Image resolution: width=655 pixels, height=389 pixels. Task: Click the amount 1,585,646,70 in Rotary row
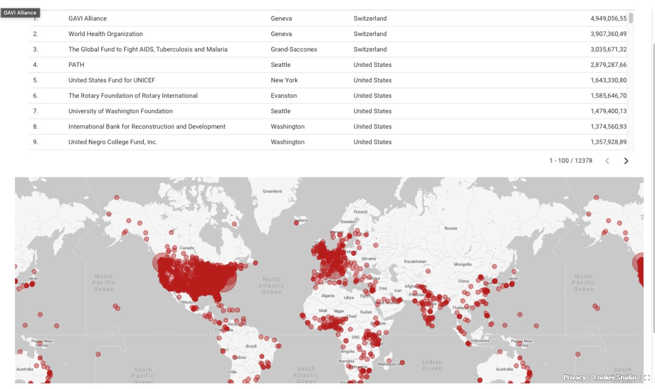(609, 95)
